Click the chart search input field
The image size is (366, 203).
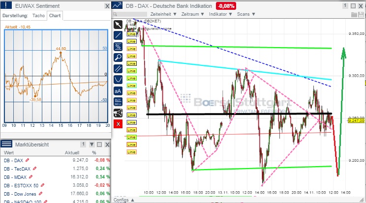[x=130, y=14]
